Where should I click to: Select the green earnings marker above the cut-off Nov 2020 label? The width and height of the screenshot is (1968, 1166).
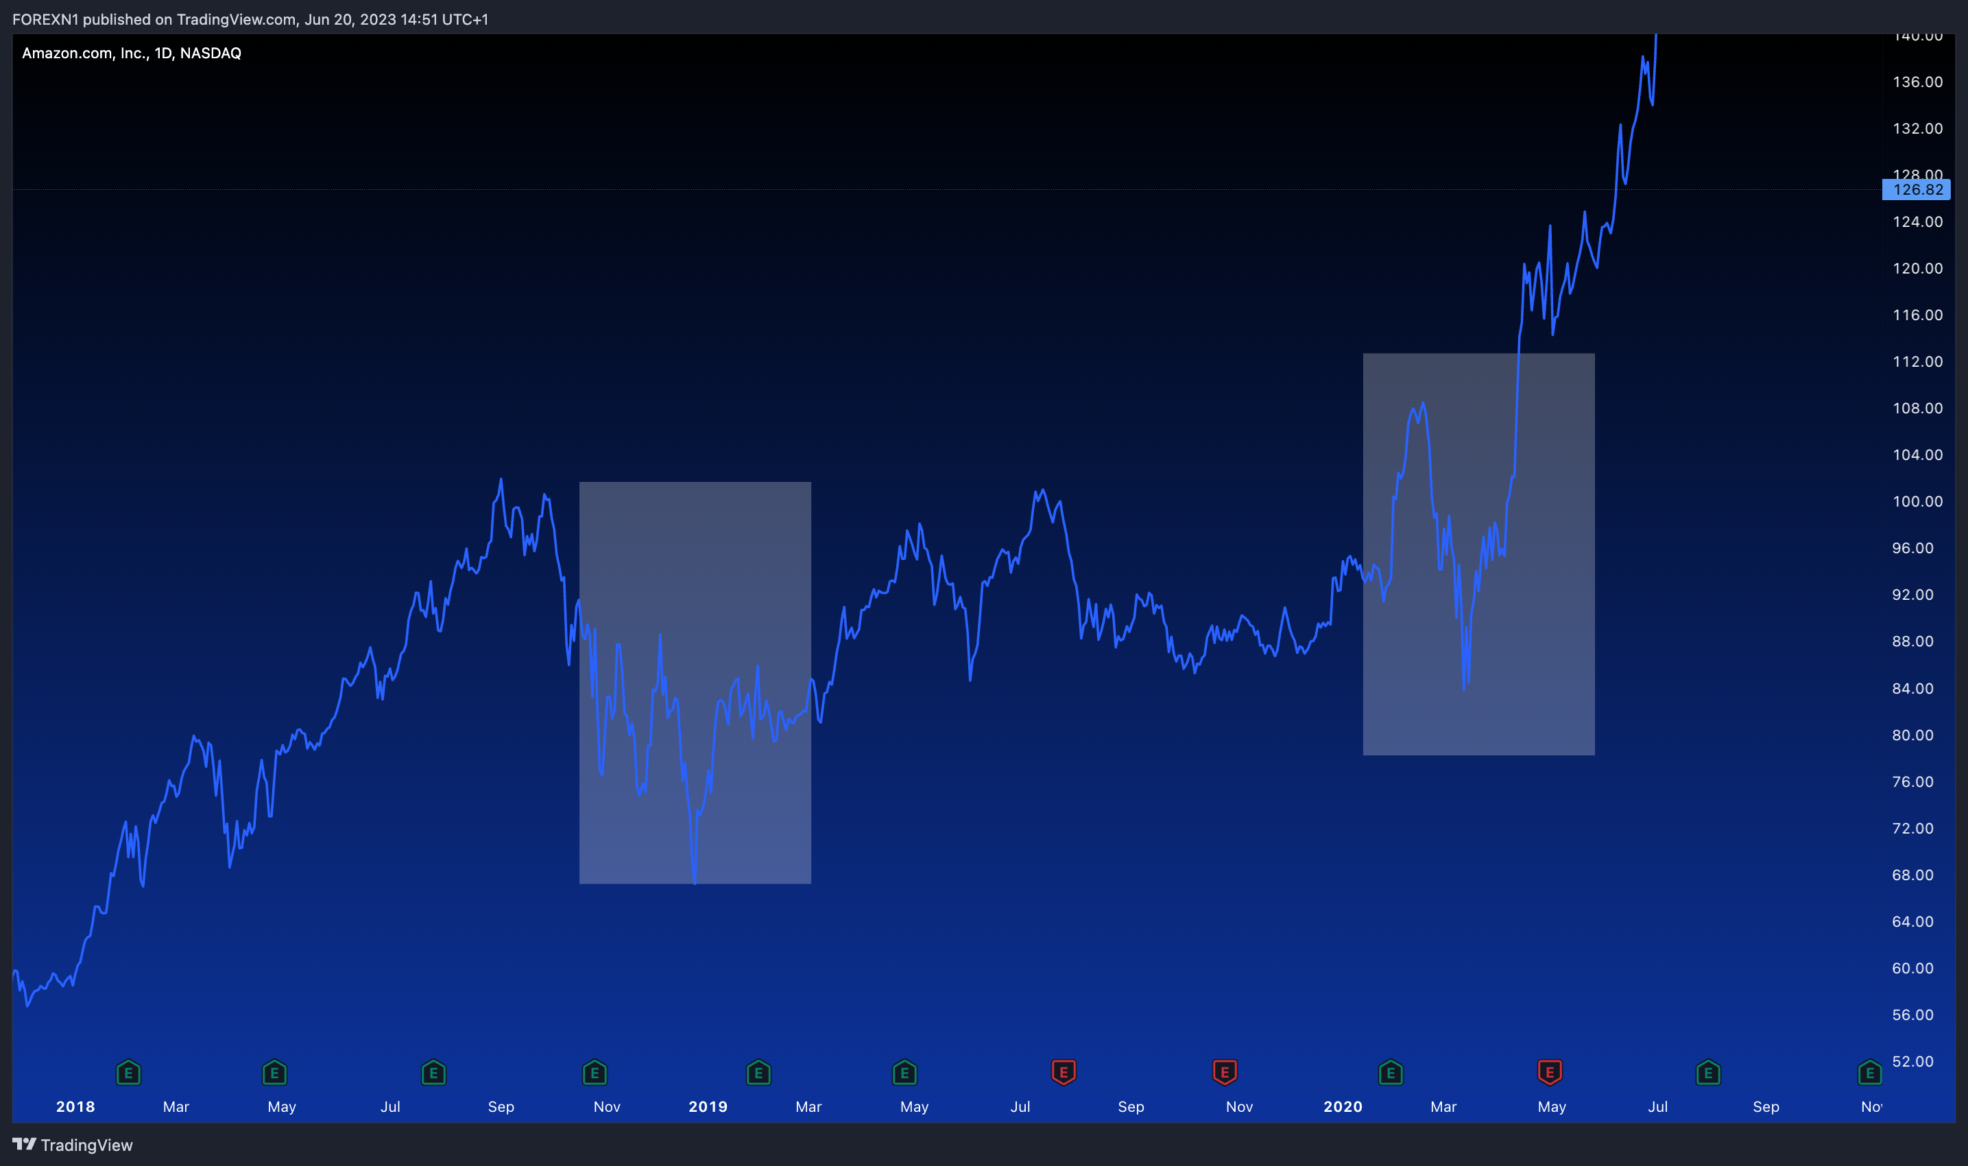1870,1073
